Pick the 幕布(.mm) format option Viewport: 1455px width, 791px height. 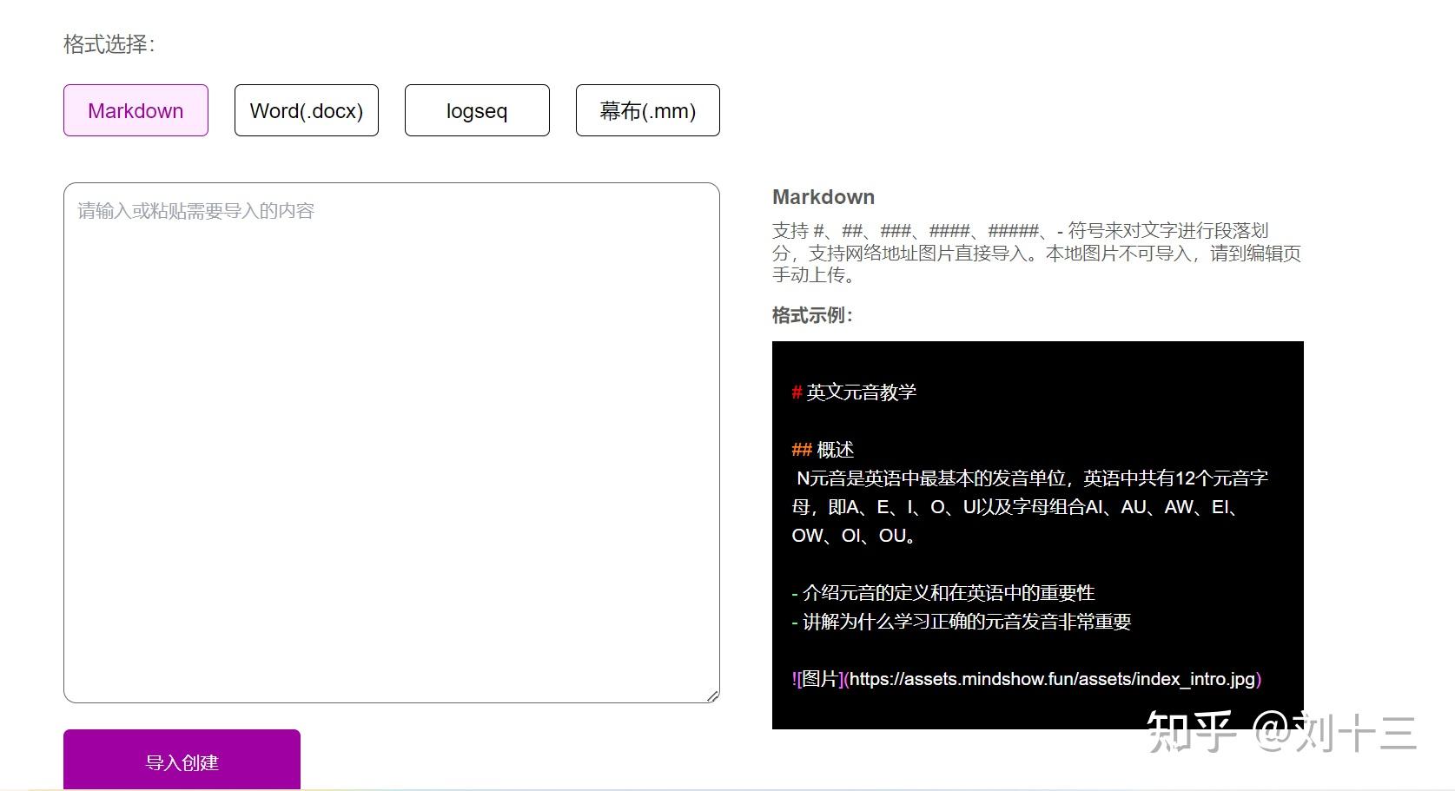pyautogui.click(x=646, y=110)
